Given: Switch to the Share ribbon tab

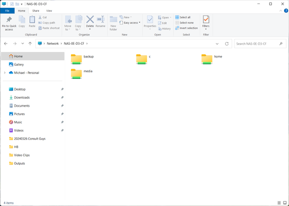Looking at the screenshot, I should 36,10.
